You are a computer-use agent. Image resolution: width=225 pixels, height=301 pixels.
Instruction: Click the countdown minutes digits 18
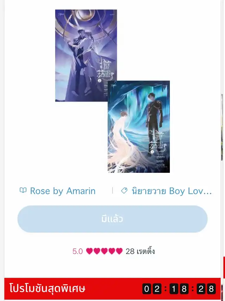[x=179, y=289]
